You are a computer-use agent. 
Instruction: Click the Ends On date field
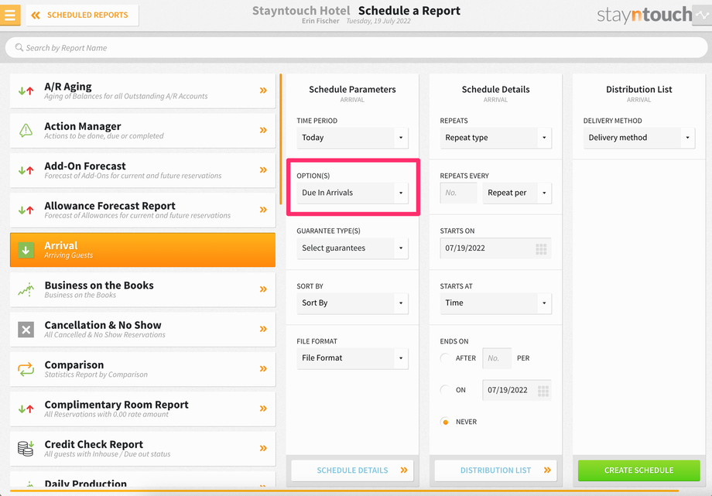pos(517,390)
